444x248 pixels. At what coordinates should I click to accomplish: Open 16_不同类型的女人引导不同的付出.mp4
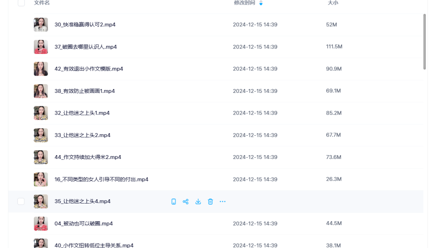coord(101,179)
